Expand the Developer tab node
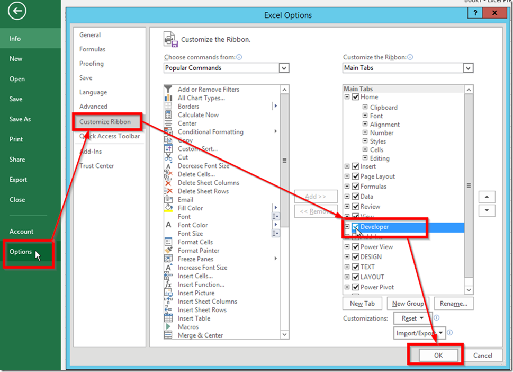 click(347, 227)
